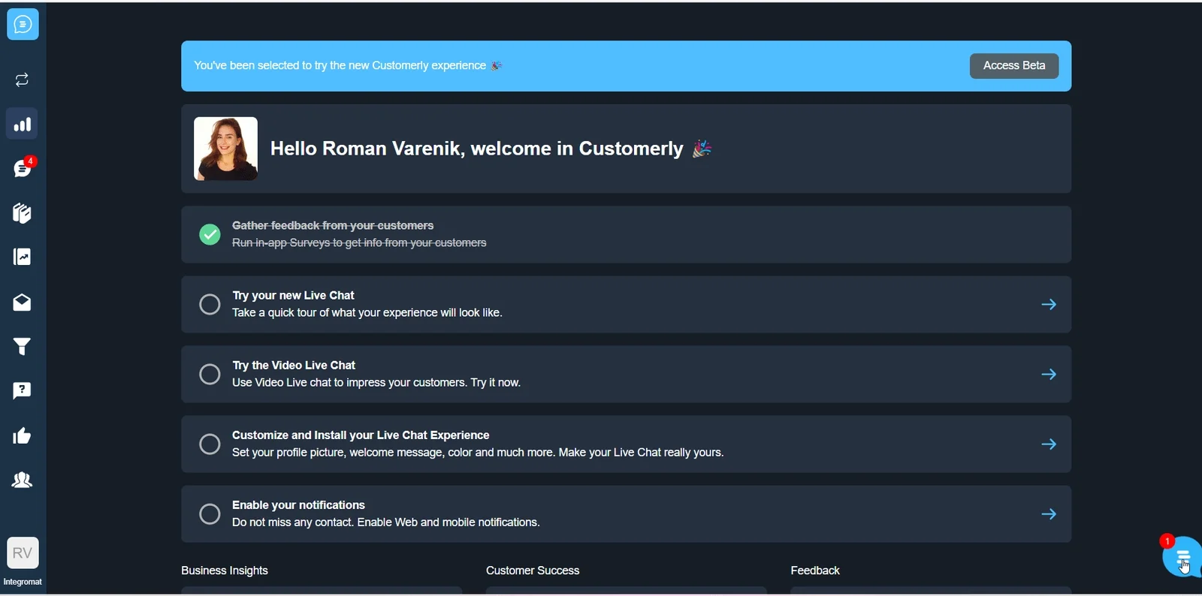The width and height of the screenshot is (1202, 596).
Task: Click the switch/sync arrows sidebar icon
Action: click(22, 80)
